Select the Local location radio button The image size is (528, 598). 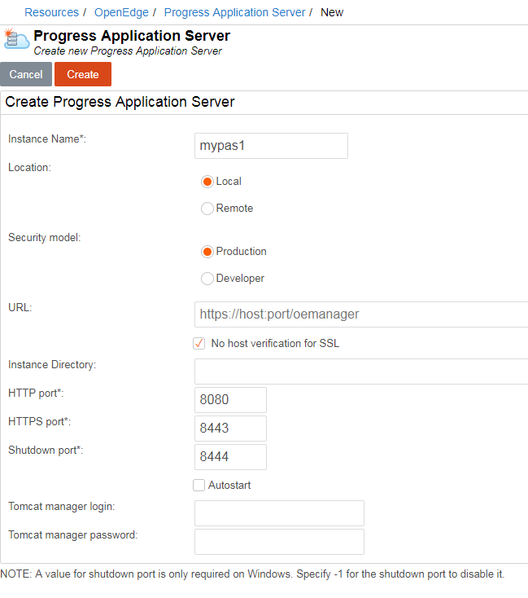point(207,182)
